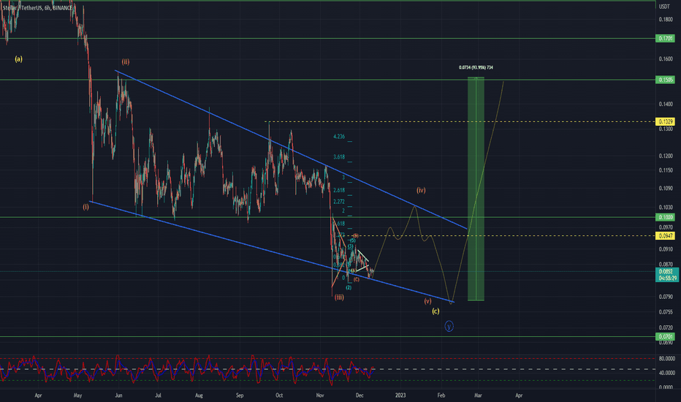Click the 0.1090 price axis value
Screen dimensions: 681x402
click(666, 188)
